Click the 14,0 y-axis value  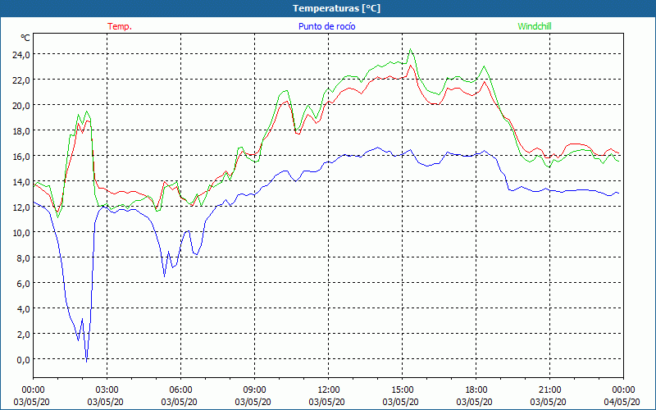pos(21,181)
